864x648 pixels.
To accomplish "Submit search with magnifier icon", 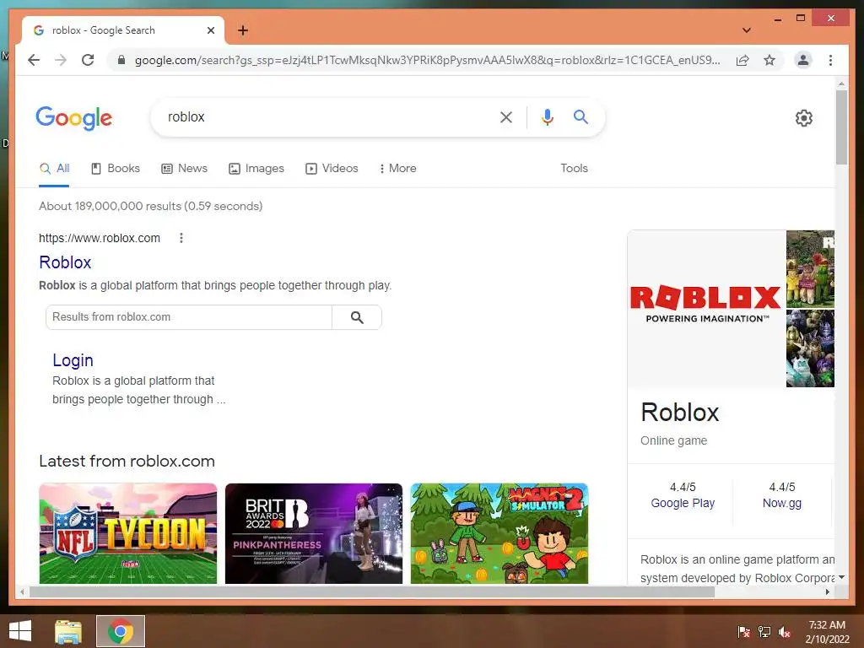I will coord(580,116).
